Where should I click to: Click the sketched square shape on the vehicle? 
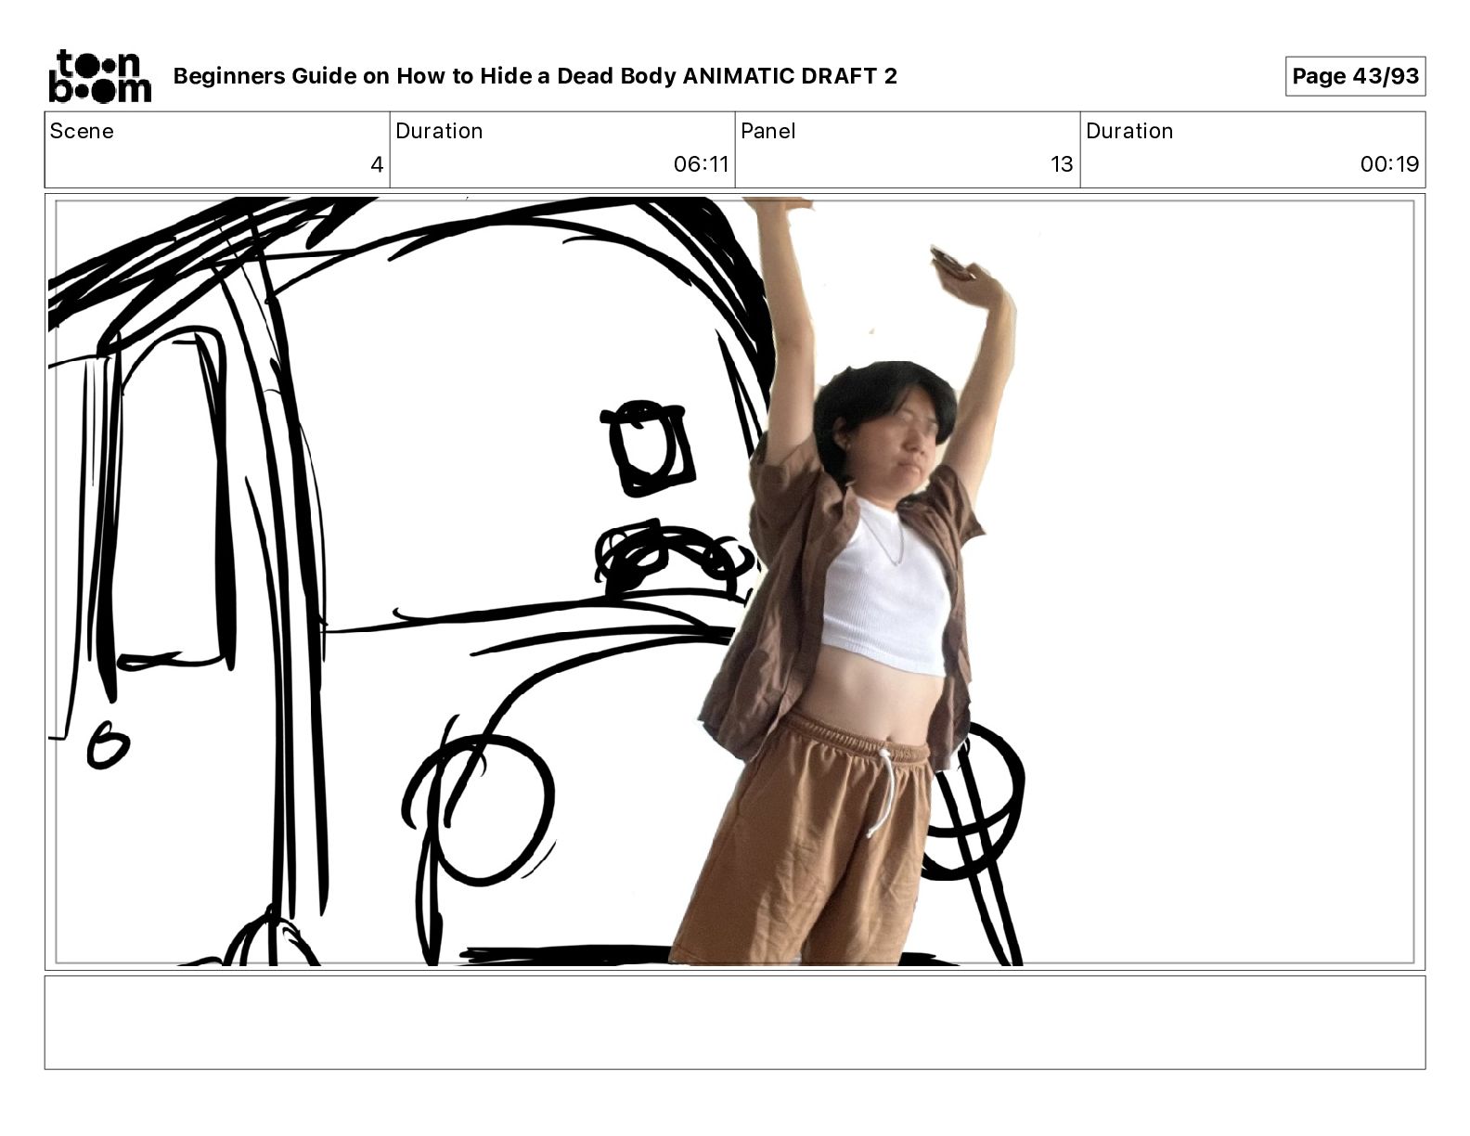coord(649,448)
